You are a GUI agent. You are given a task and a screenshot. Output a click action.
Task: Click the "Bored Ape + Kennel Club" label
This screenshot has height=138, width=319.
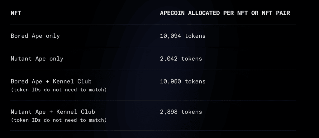click(x=51, y=81)
